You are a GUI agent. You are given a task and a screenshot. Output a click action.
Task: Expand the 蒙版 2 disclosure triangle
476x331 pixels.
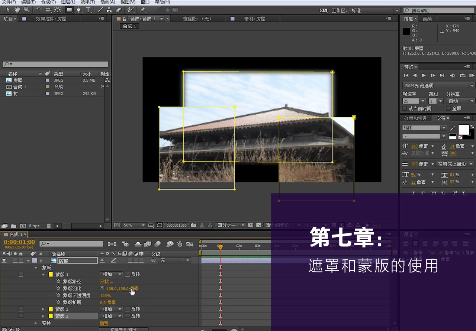pyautogui.click(x=43, y=309)
